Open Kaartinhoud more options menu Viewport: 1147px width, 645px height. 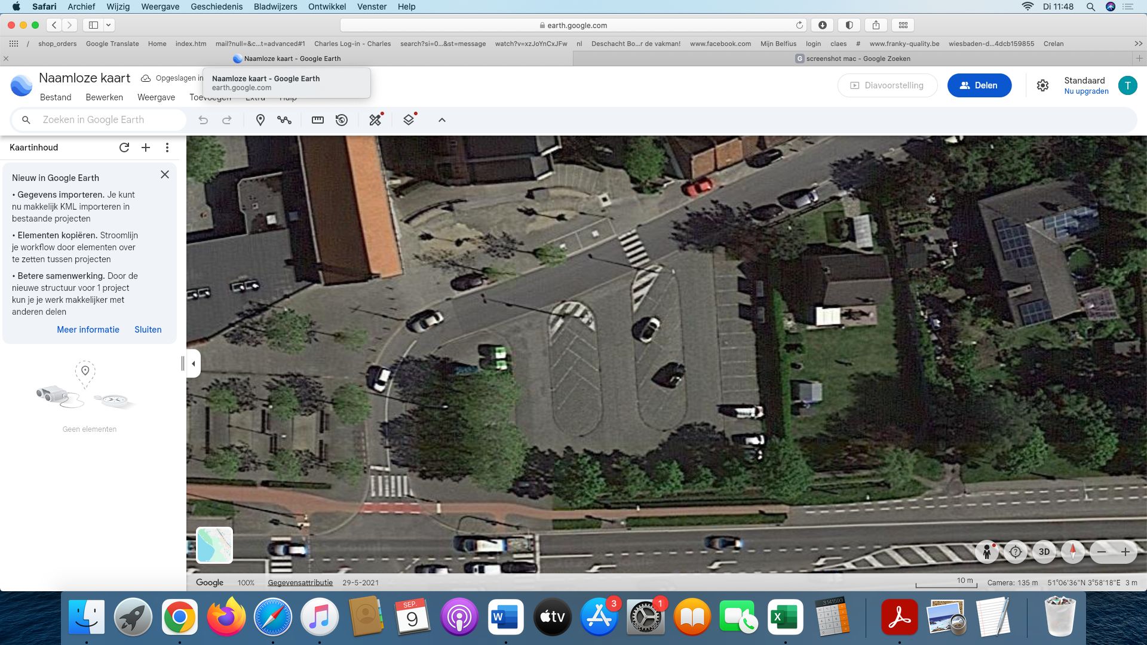pos(167,148)
